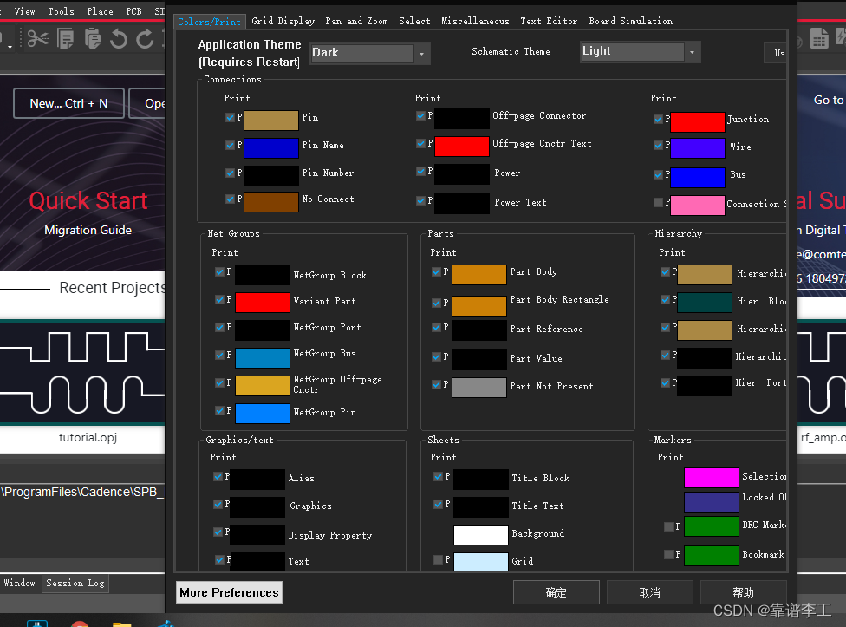Screen dimensions: 846x627
Task: Switch to the Text Editor tab
Action: point(549,21)
